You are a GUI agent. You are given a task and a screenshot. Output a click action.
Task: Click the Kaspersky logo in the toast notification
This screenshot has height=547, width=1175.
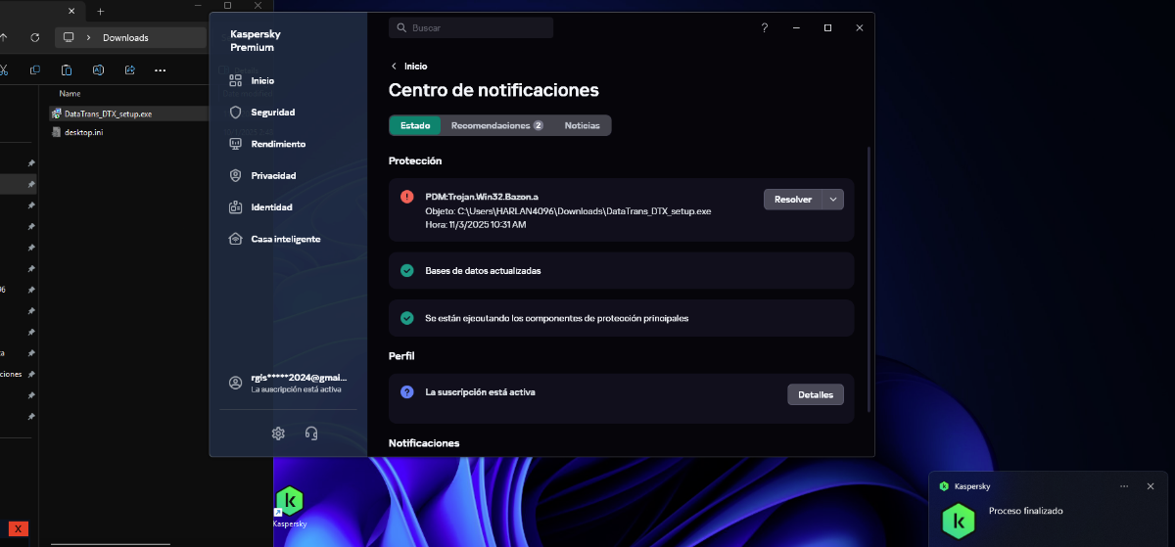[959, 521]
